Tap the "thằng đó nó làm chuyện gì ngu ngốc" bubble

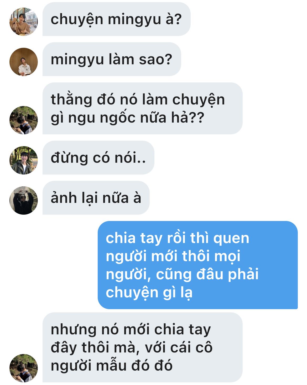point(142,108)
